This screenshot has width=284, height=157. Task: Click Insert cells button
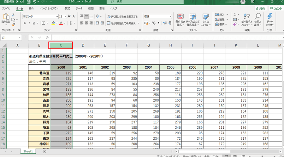tap(220, 15)
